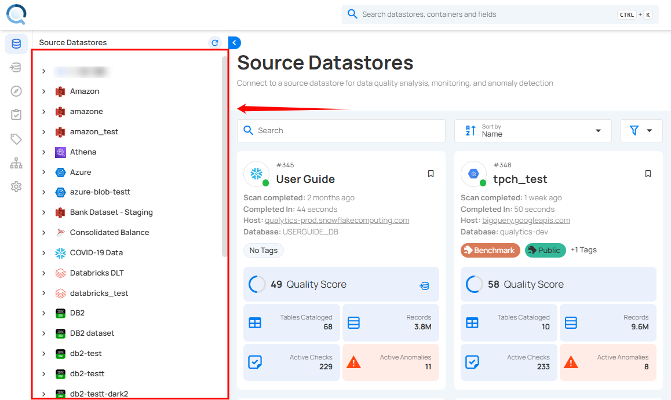Open the Sort by Name dropdown
The height and width of the screenshot is (400, 671).
(533, 131)
